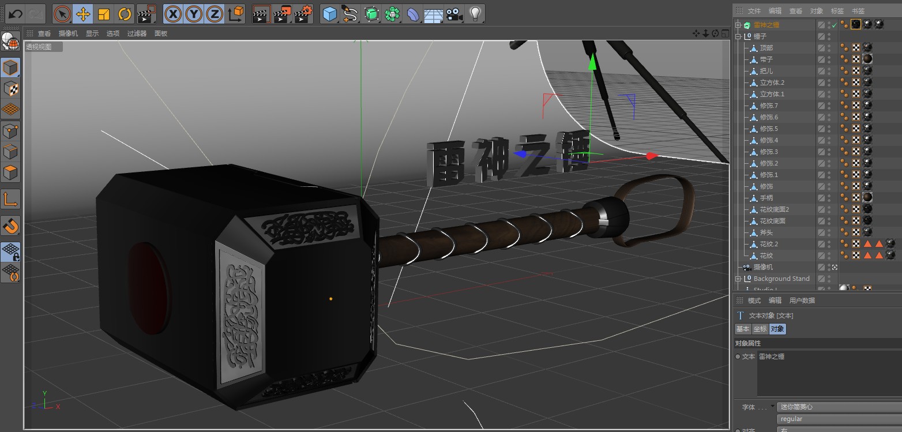
Task: Toggle visibility dots for 修饰.7
Action: click(829, 106)
